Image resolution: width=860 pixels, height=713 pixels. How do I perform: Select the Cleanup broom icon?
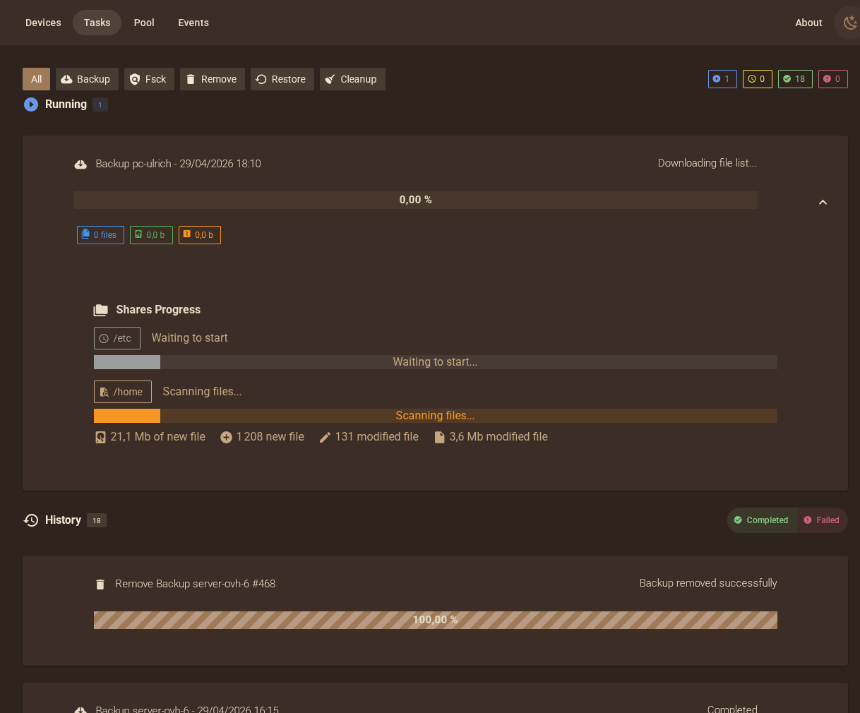click(330, 78)
